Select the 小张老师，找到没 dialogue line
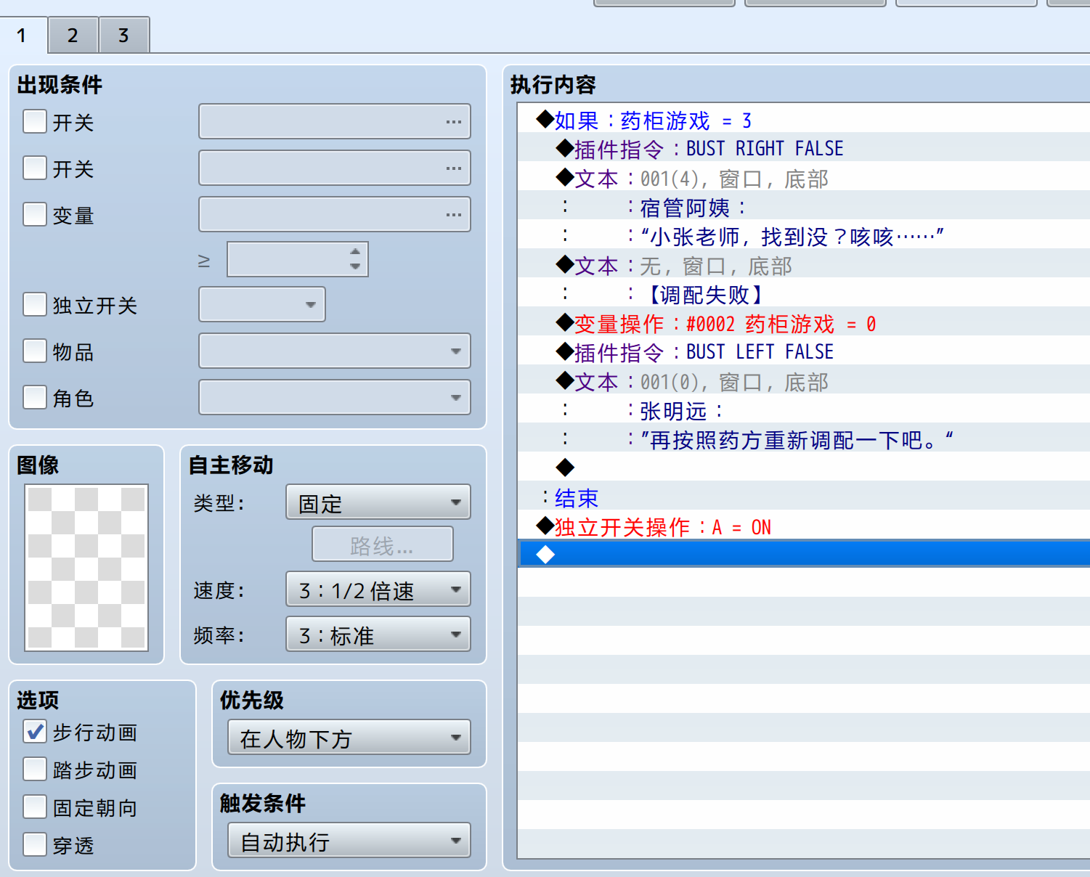Viewport: 1090px width, 877px height. point(804,234)
